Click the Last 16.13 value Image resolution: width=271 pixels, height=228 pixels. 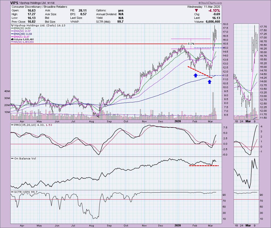(216, 18)
